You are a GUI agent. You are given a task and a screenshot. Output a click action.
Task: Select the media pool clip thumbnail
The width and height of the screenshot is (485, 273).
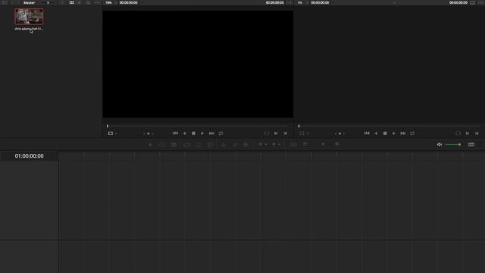point(29,17)
